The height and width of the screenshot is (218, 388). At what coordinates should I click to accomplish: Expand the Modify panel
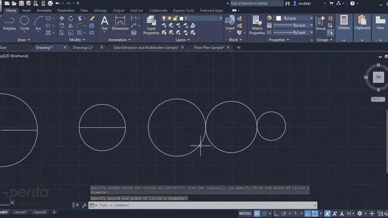(77, 40)
